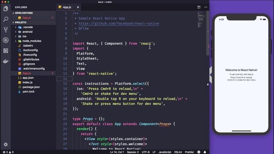The image size is (274, 154).
Task: Follow the github.com/facebook/react-native link
Action: click(119, 24)
